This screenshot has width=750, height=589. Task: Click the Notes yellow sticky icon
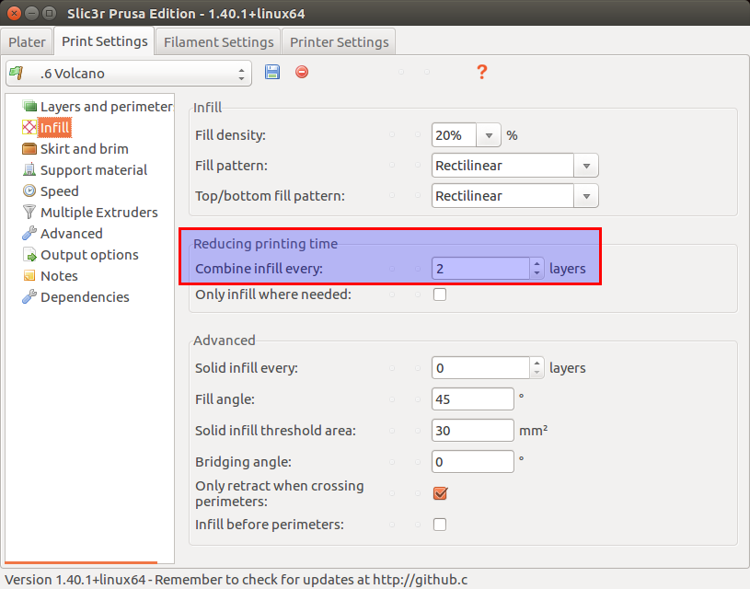point(29,275)
